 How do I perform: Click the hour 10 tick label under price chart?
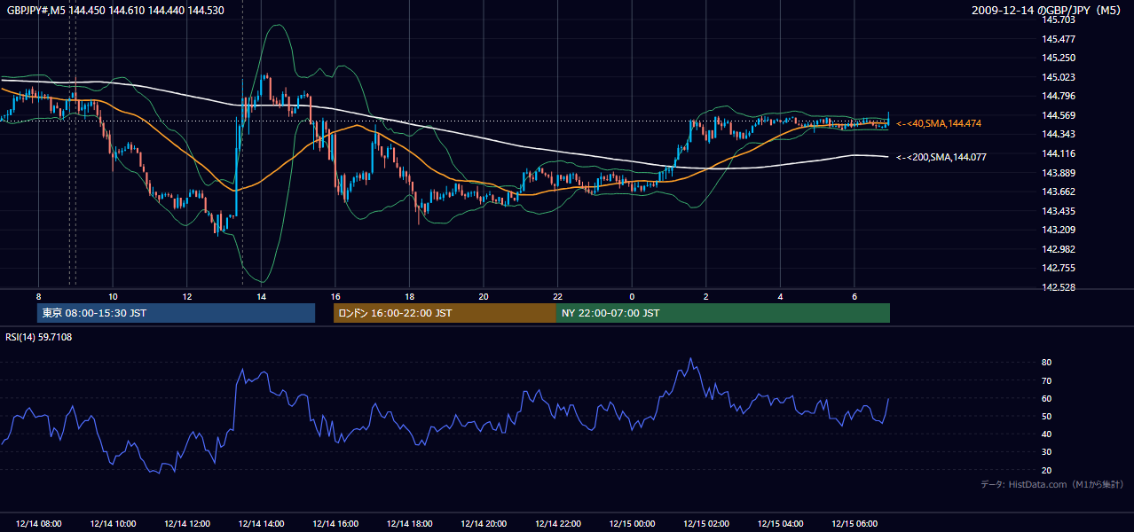[x=113, y=295]
